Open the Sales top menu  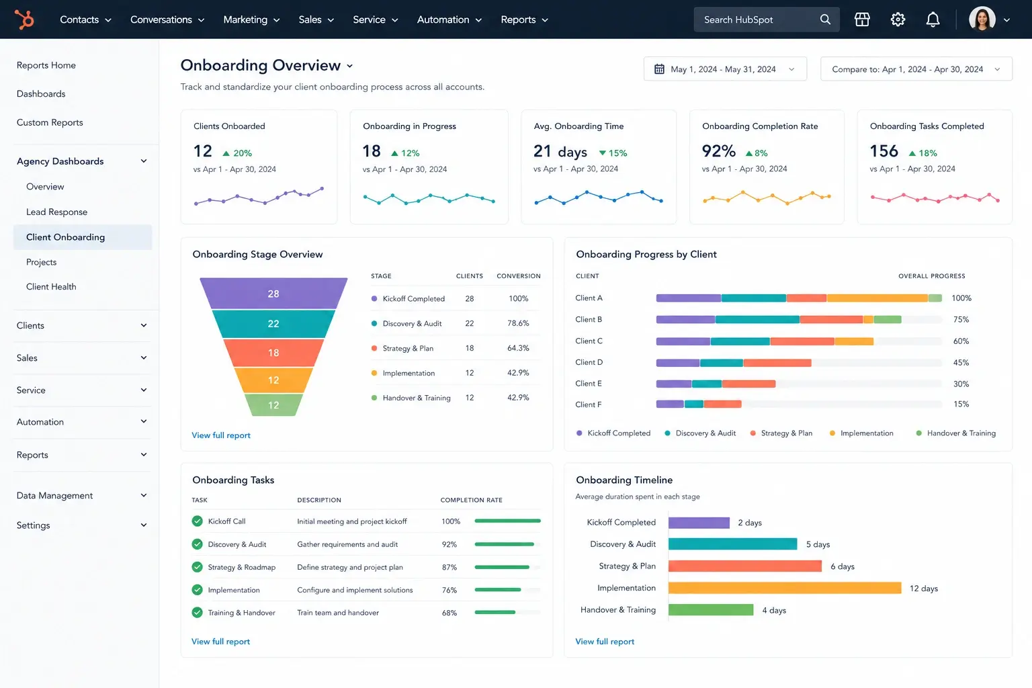[316, 19]
